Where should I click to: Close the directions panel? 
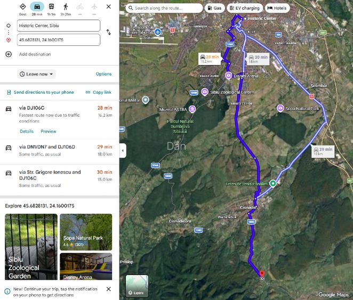[108, 7]
